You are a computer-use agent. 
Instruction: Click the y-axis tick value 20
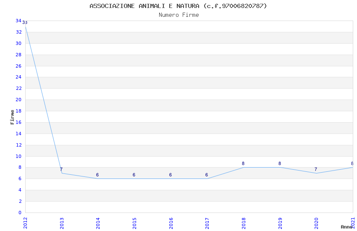(x=18, y=100)
